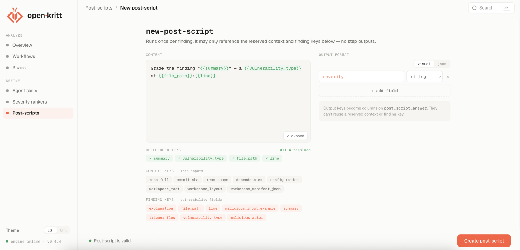The width and height of the screenshot is (520, 250).
Task: Click the {{line}} token in content
Action: 205,76
